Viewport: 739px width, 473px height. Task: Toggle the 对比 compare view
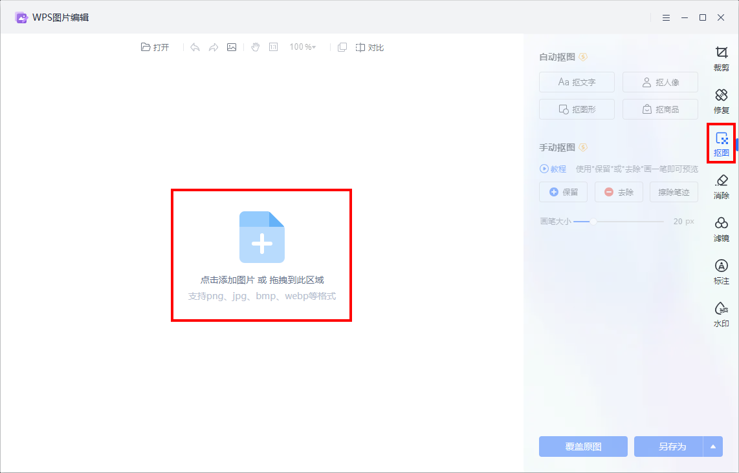pyautogui.click(x=369, y=47)
